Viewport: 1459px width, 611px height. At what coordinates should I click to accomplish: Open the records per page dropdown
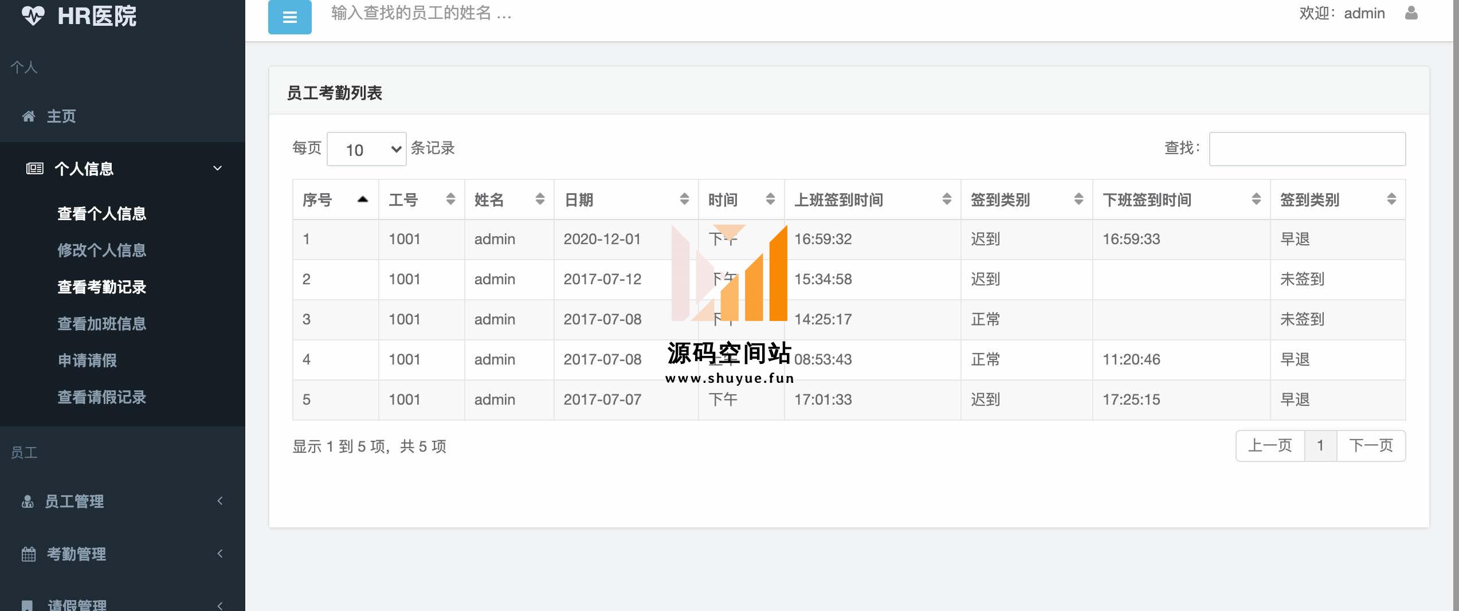coord(367,150)
